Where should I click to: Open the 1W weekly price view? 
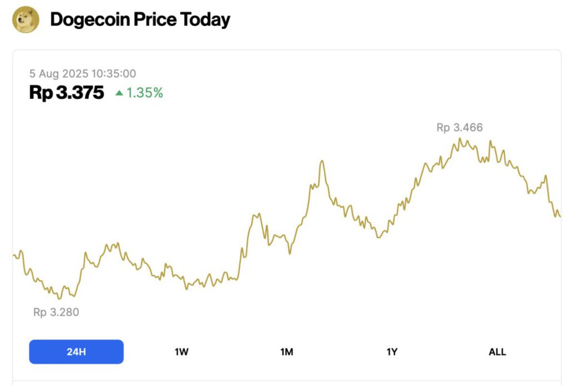(181, 352)
